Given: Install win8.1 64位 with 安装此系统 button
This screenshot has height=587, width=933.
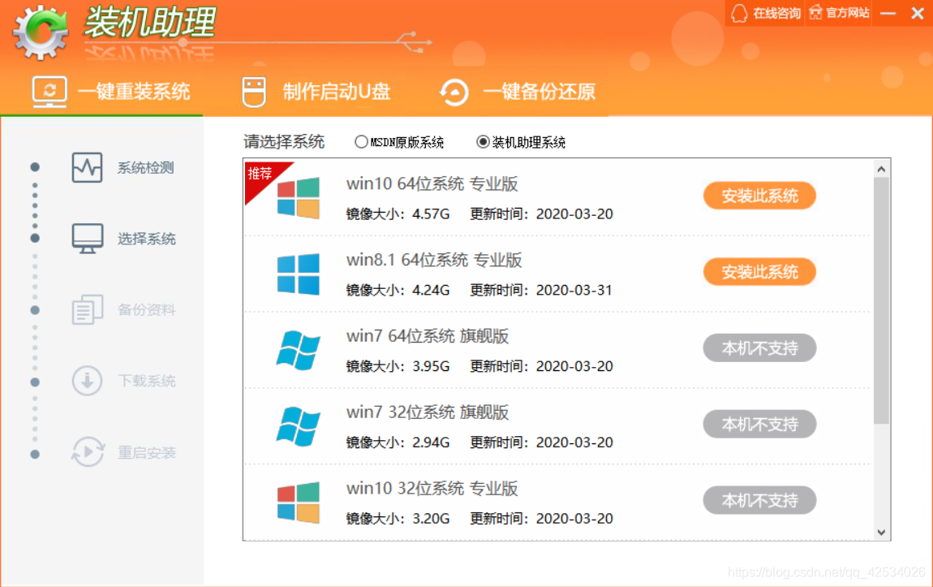Looking at the screenshot, I should [759, 272].
